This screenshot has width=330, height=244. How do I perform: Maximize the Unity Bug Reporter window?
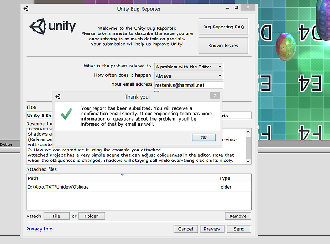coord(236,8)
